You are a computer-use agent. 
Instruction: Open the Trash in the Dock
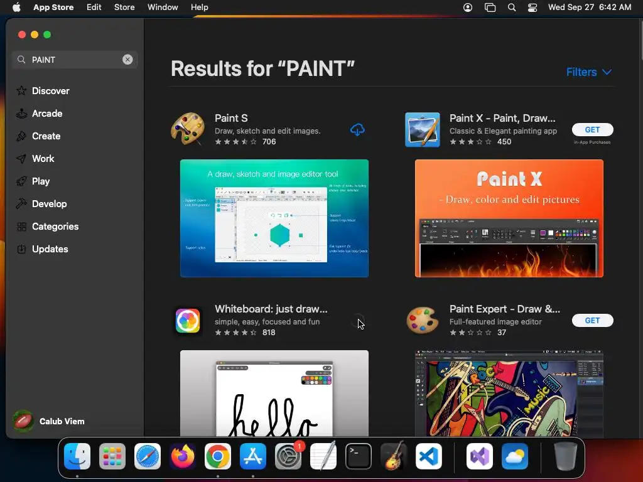(566, 456)
